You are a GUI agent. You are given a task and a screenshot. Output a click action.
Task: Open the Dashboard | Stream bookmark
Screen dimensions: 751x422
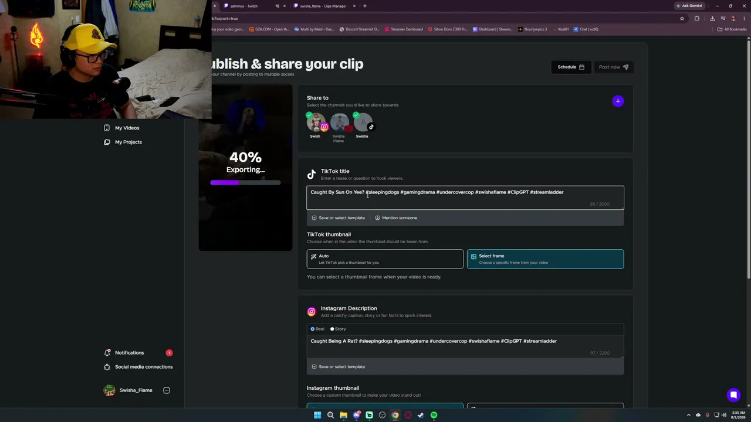point(493,29)
